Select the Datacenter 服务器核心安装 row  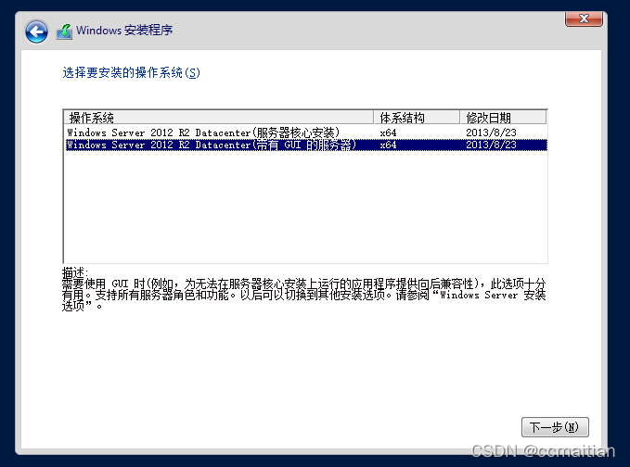(x=306, y=133)
